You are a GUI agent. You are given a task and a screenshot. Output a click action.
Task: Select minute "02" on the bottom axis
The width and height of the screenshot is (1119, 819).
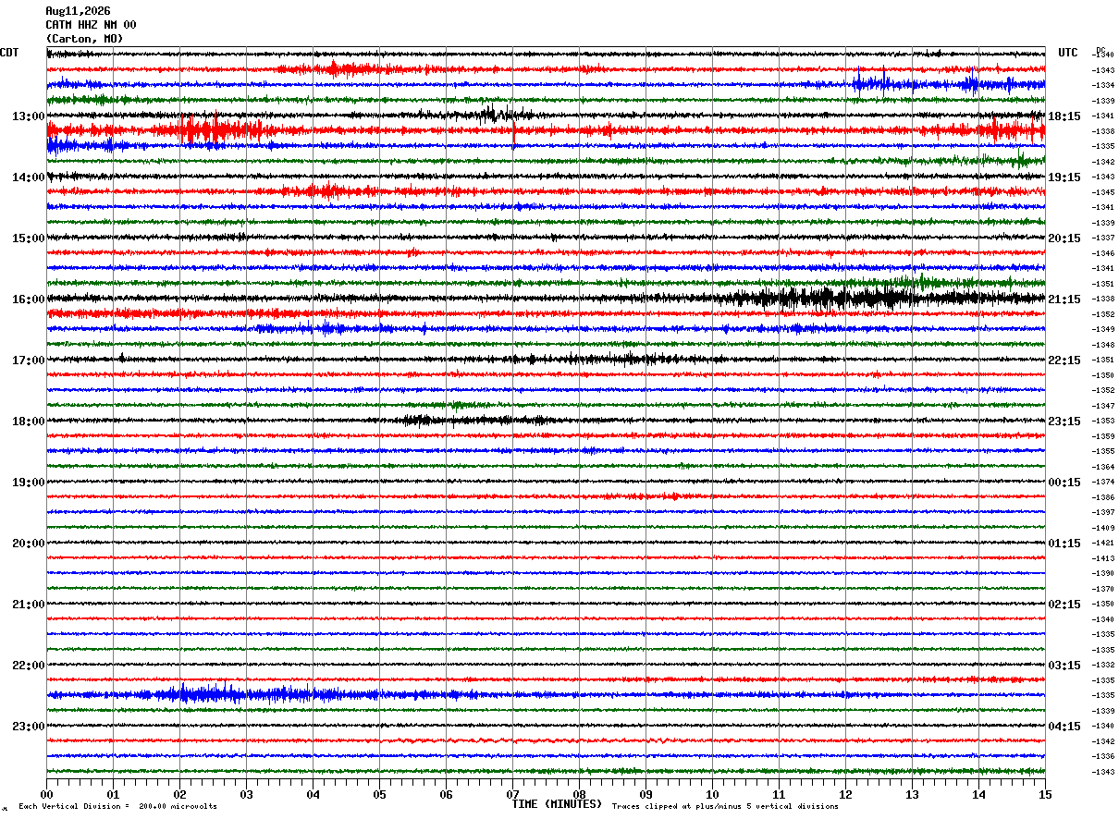coord(179,794)
